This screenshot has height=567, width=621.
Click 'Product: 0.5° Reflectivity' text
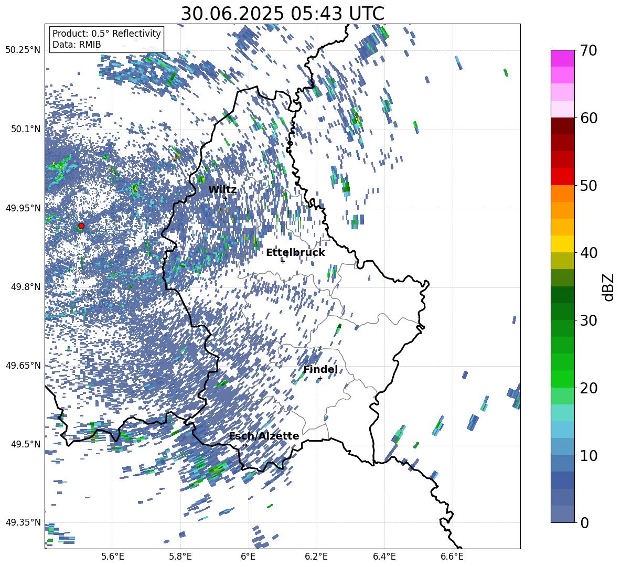[x=106, y=34]
